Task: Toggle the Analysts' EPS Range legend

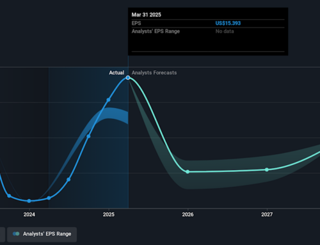Action: click(x=42, y=234)
